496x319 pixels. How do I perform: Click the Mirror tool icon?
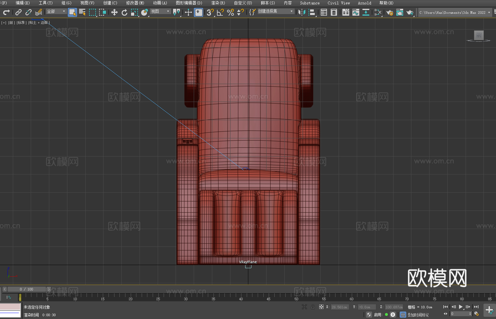pyautogui.click(x=302, y=12)
